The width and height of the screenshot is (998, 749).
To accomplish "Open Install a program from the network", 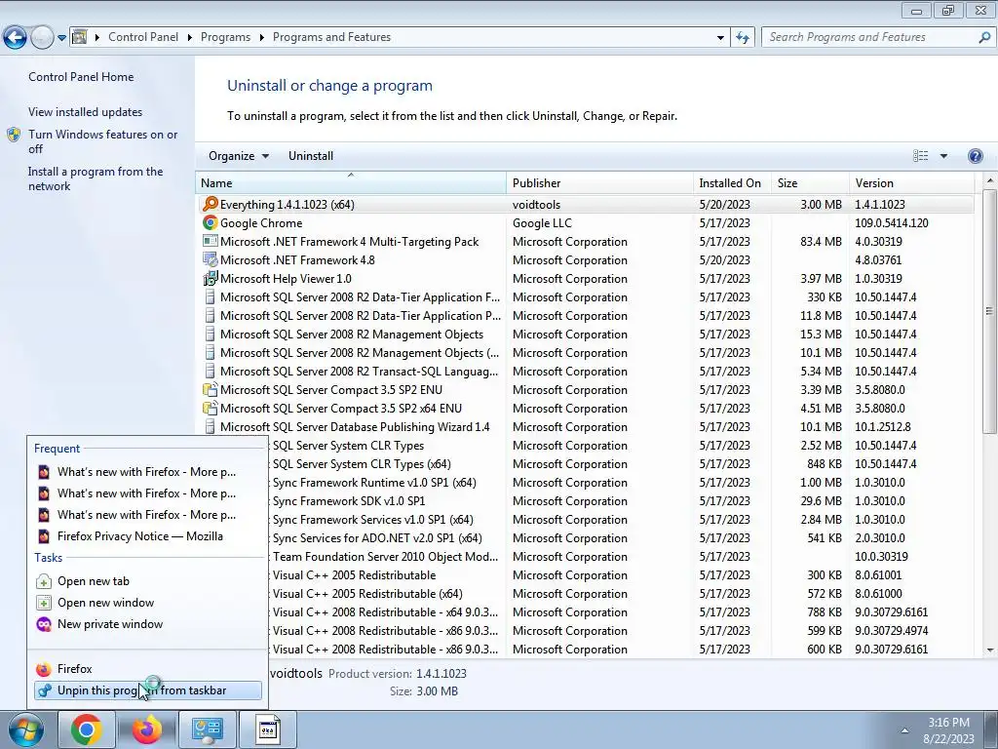I will click(96, 178).
